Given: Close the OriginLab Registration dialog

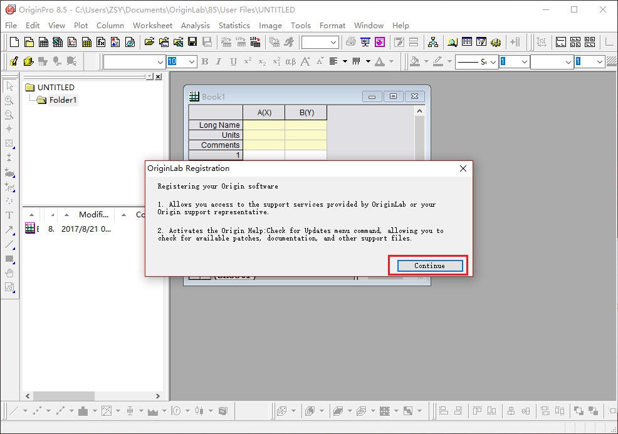Looking at the screenshot, I should click(463, 168).
